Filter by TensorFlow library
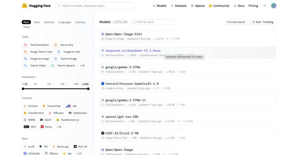This screenshot has width=296, height=155. (52, 106)
